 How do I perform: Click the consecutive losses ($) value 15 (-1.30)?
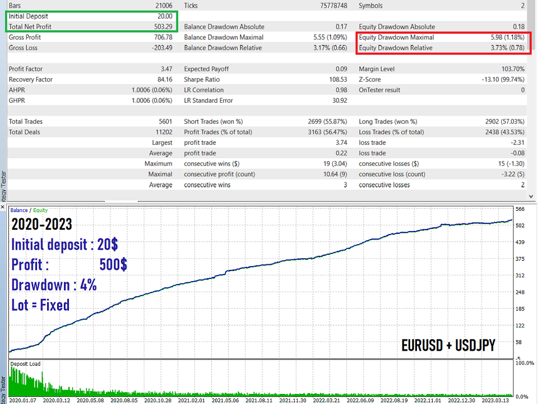coord(511,164)
